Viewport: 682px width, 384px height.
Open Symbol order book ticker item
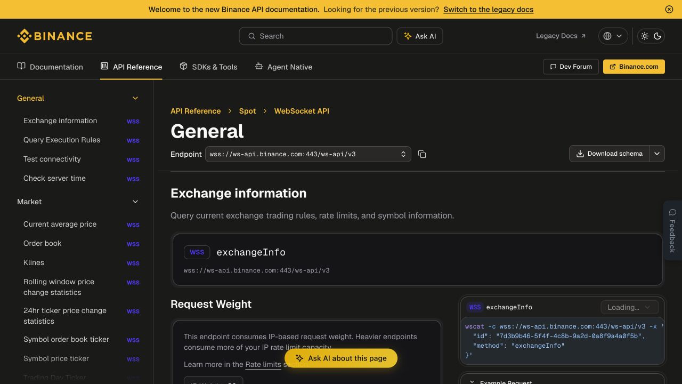pos(82,339)
